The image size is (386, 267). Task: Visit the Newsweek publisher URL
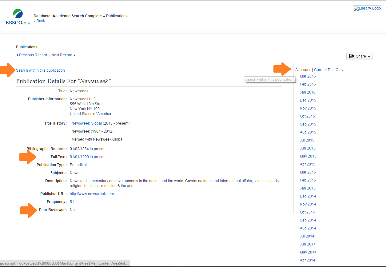92,193
